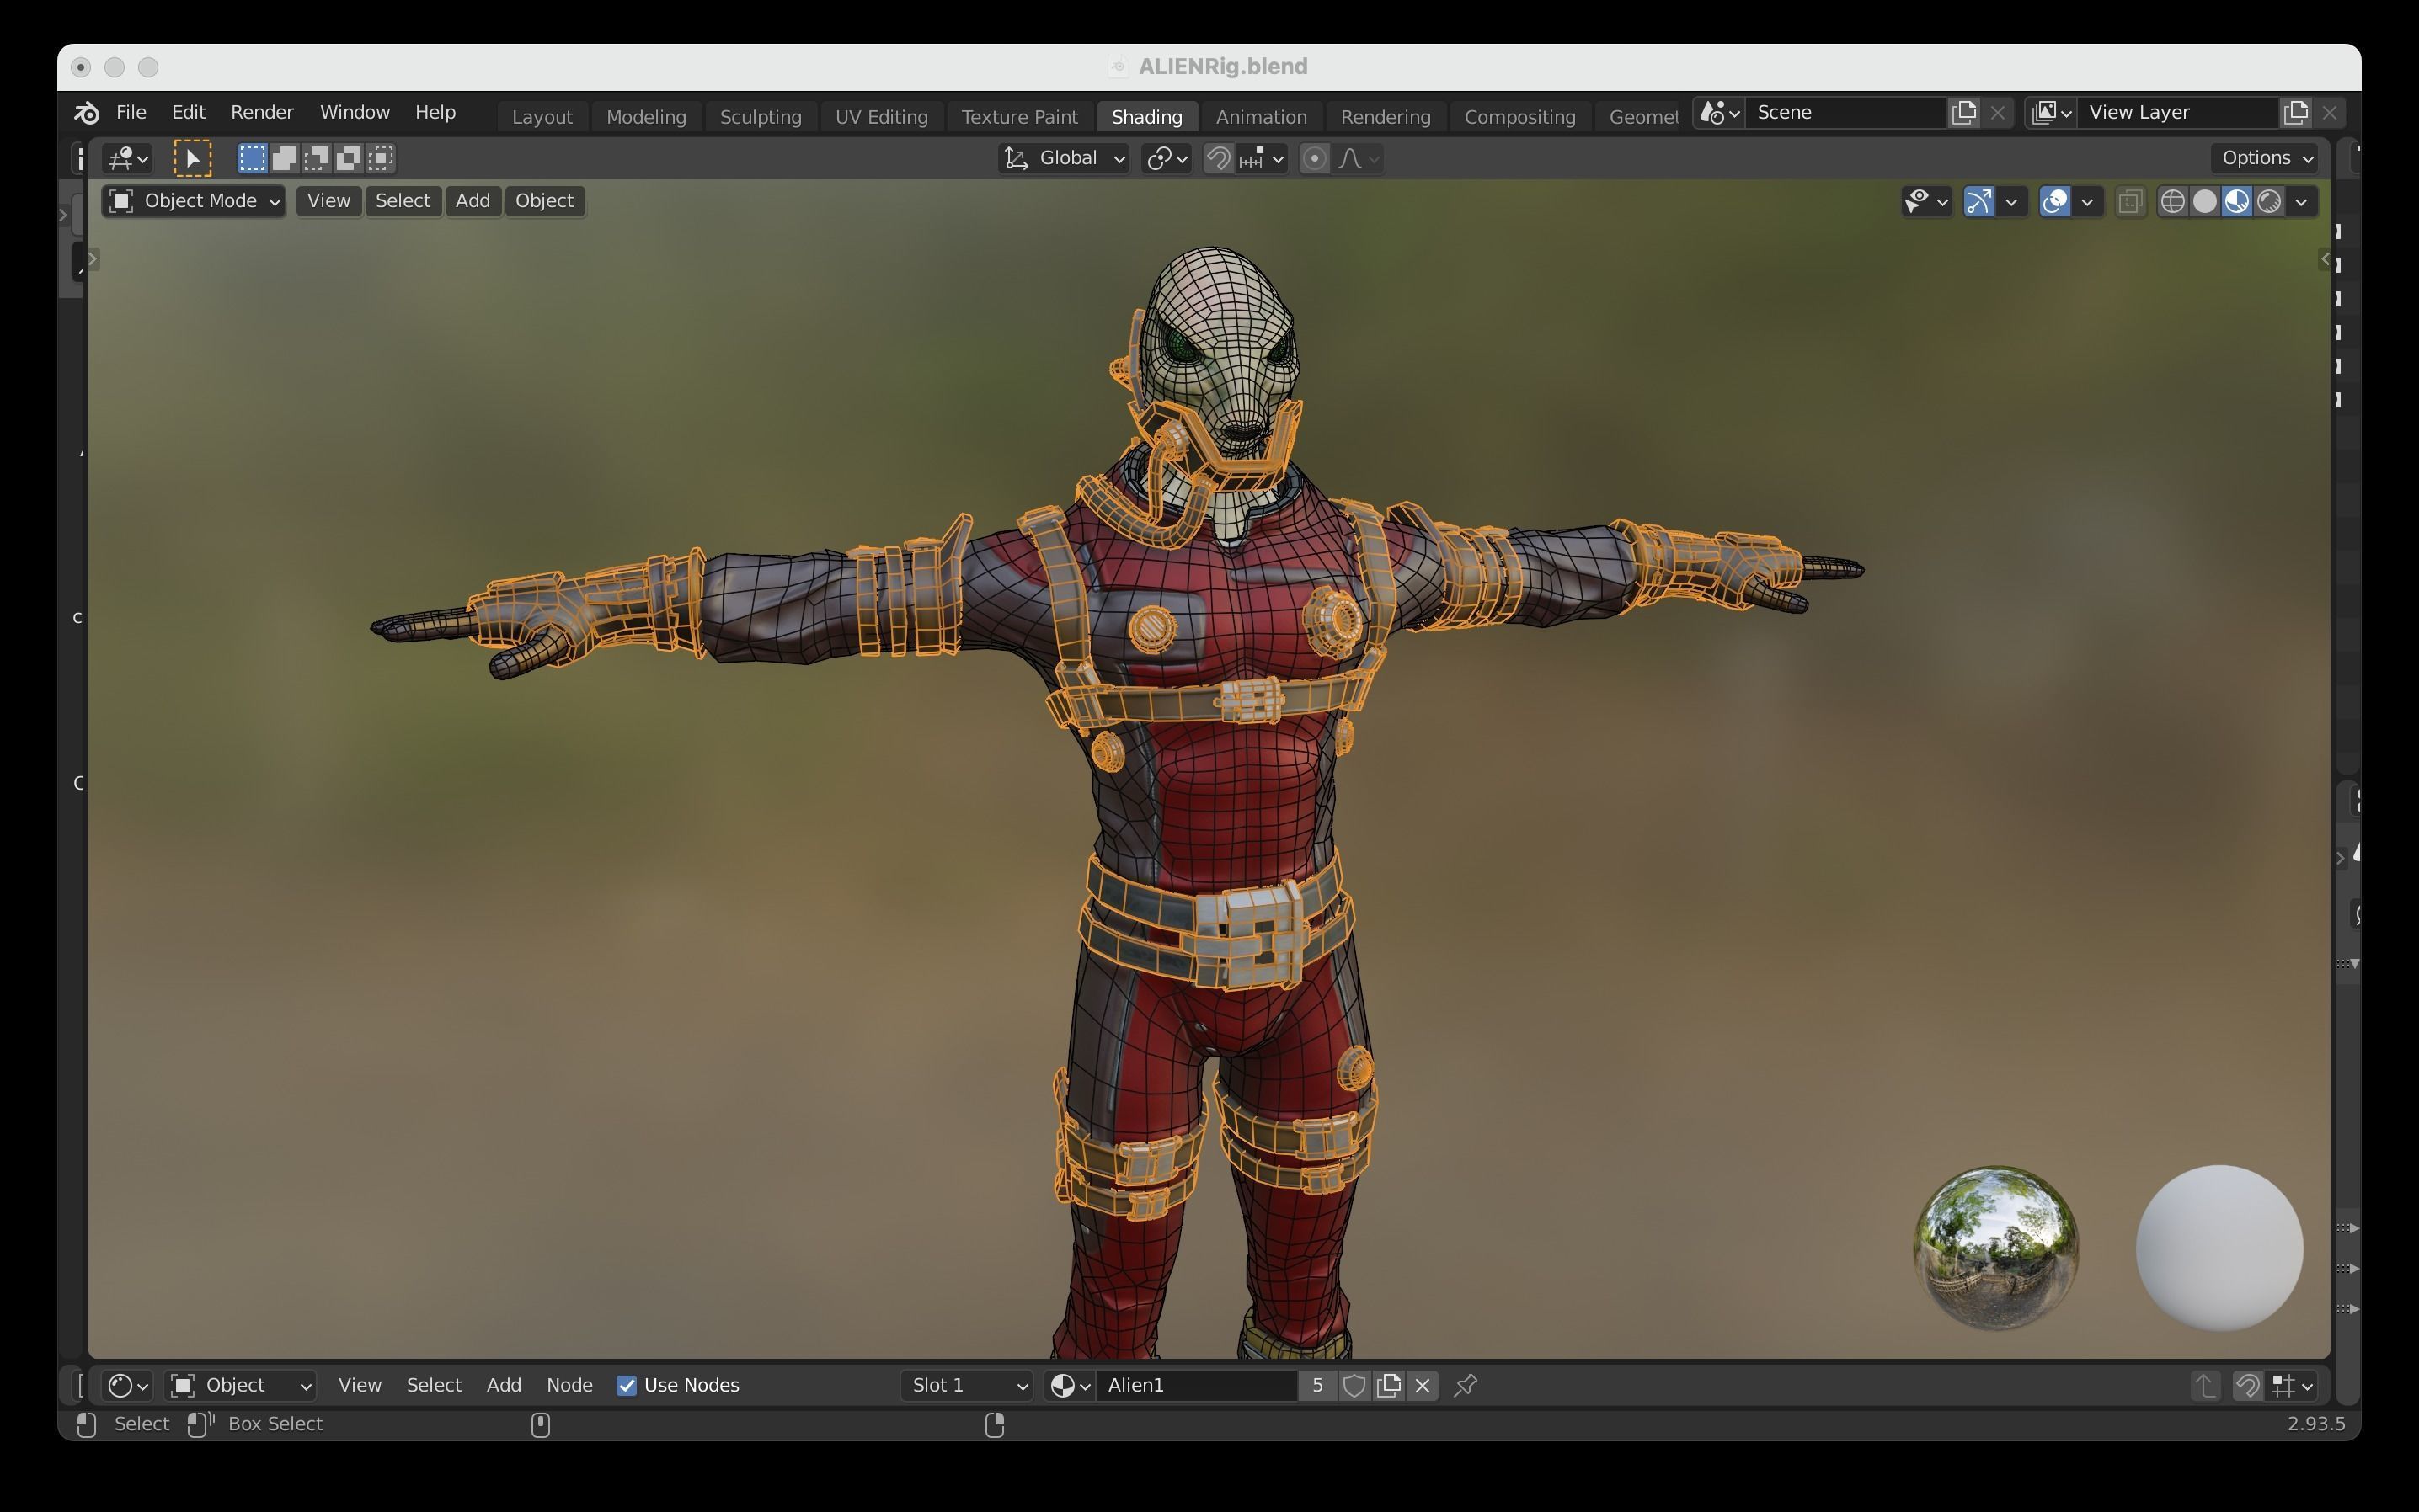Open the transform pivot point dropdown

[1167, 158]
